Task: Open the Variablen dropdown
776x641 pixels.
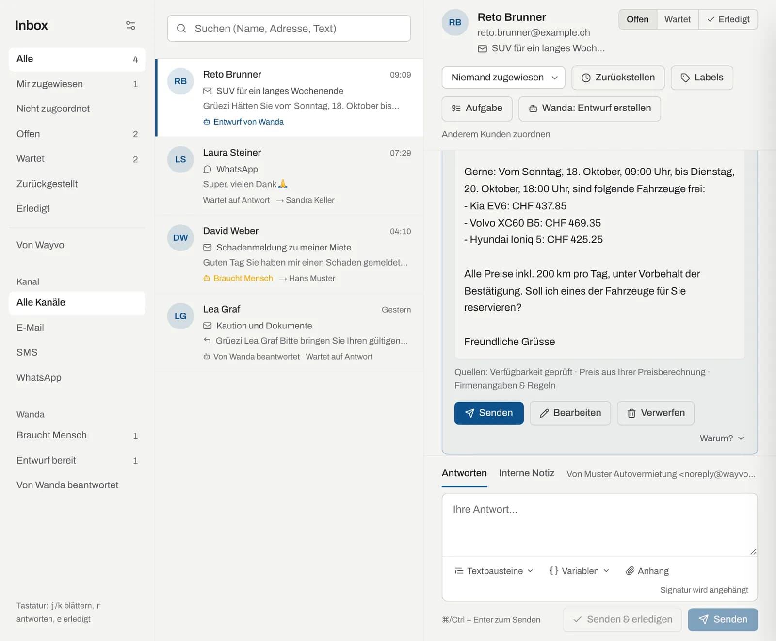Action: [579, 571]
